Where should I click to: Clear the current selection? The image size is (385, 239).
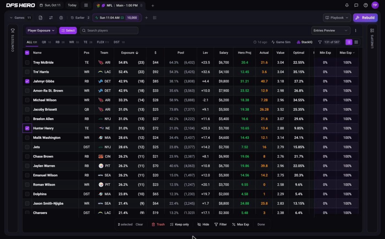[139, 224]
